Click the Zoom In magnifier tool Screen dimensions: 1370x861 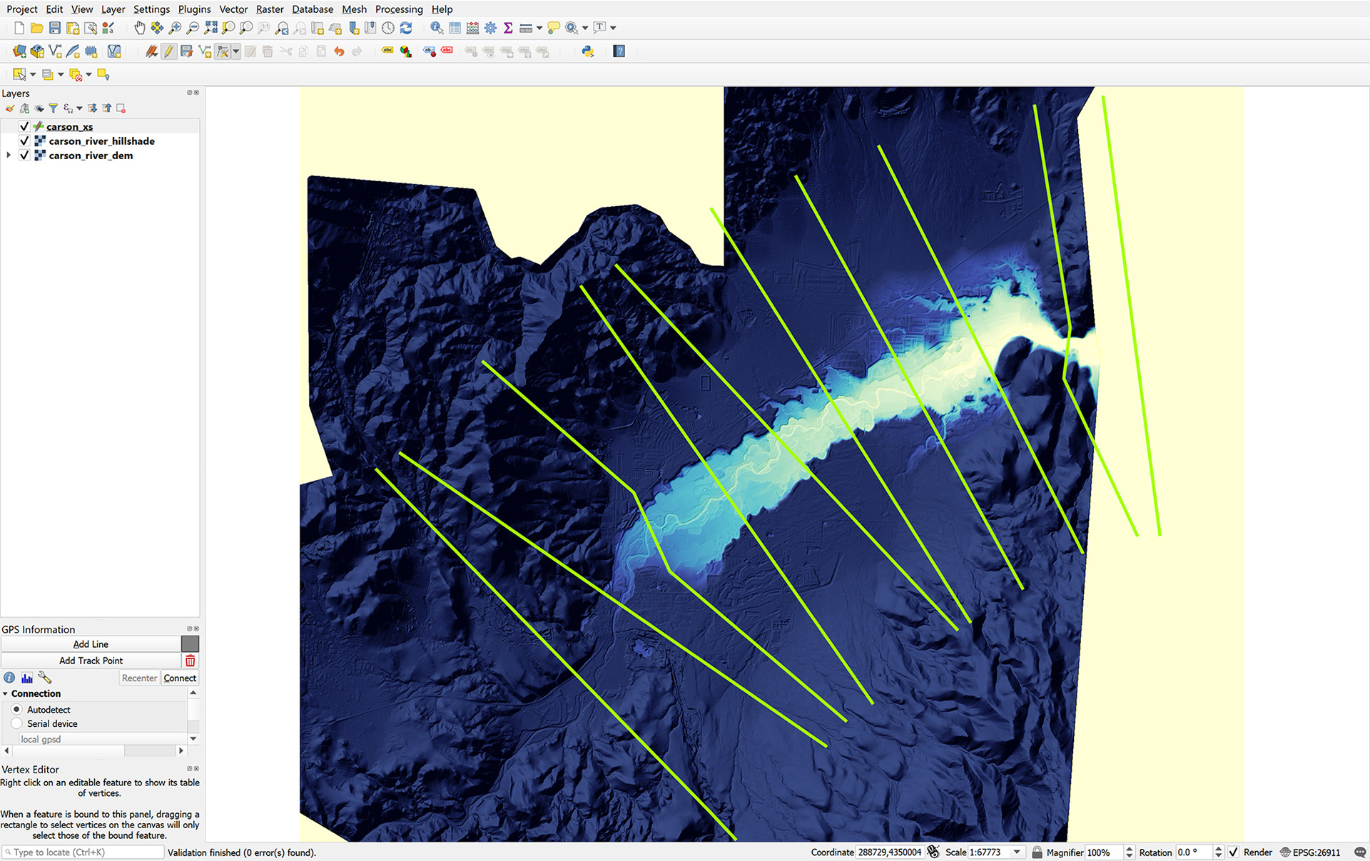coord(175,28)
